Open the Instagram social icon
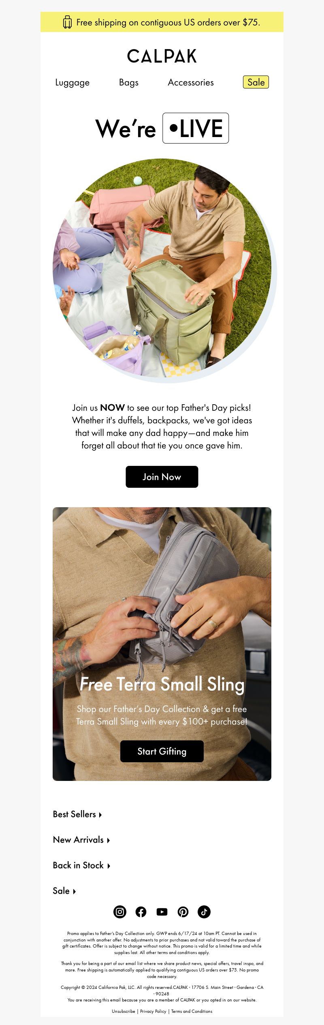 [120, 912]
